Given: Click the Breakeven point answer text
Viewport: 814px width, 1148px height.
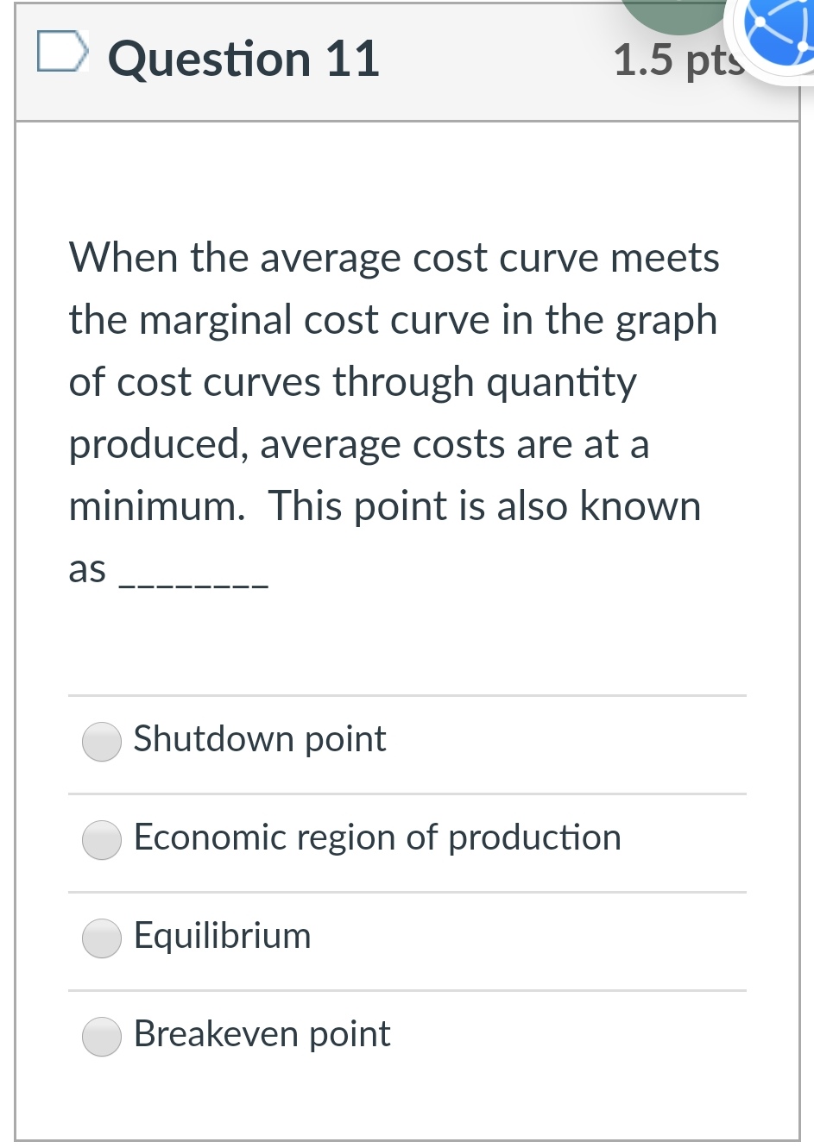Looking at the screenshot, I should point(262,1034).
